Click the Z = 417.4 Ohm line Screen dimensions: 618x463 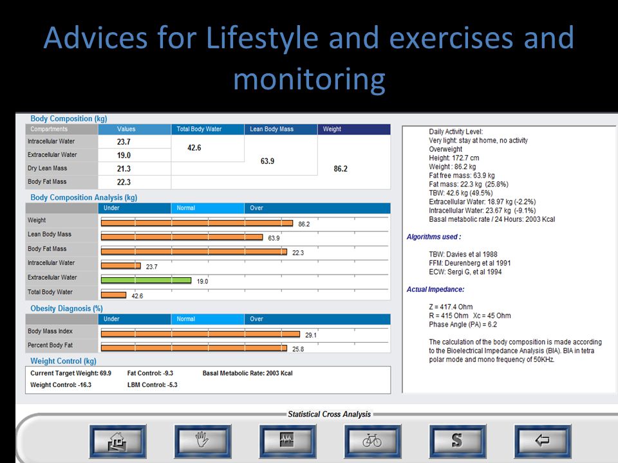pyautogui.click(x=451, y=307)
